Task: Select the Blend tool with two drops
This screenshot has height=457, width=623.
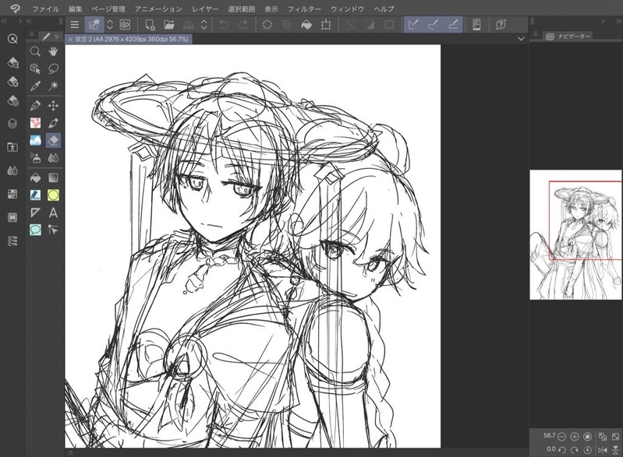Action: (x=53, y=158)
